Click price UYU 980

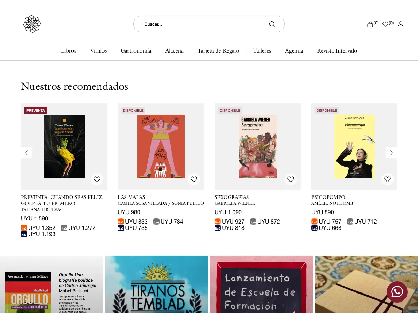pyautogui.click(x=129, y=212)
